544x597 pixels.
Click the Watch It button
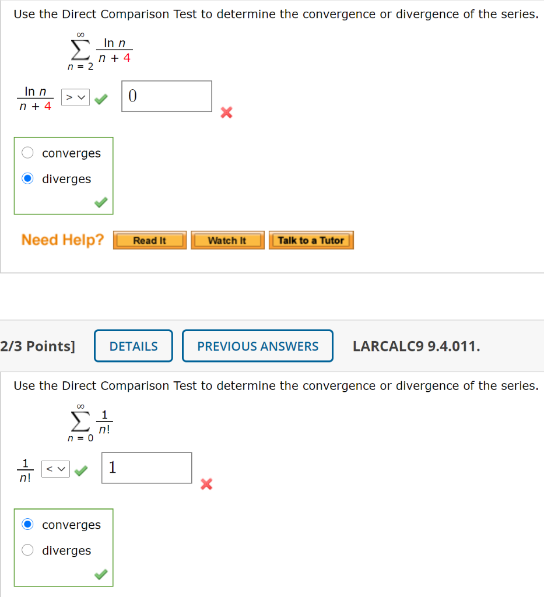pos(227,240)
